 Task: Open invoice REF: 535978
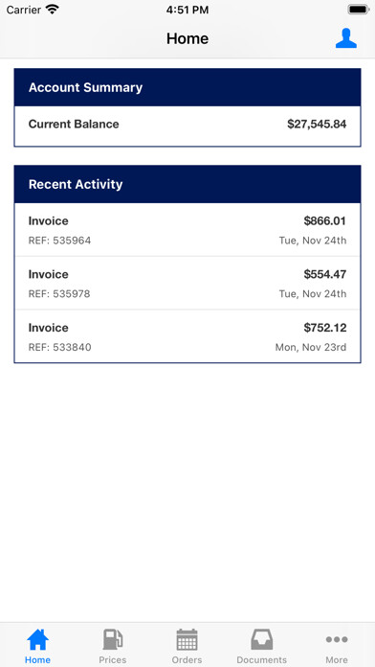(x=187, y=283)
